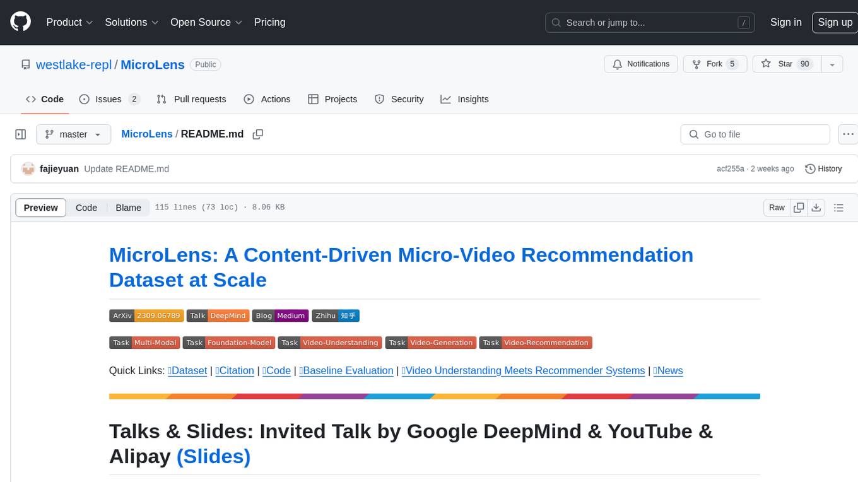
Task: Open fajieyuan's avatar
Action: (x=28, y=169)
